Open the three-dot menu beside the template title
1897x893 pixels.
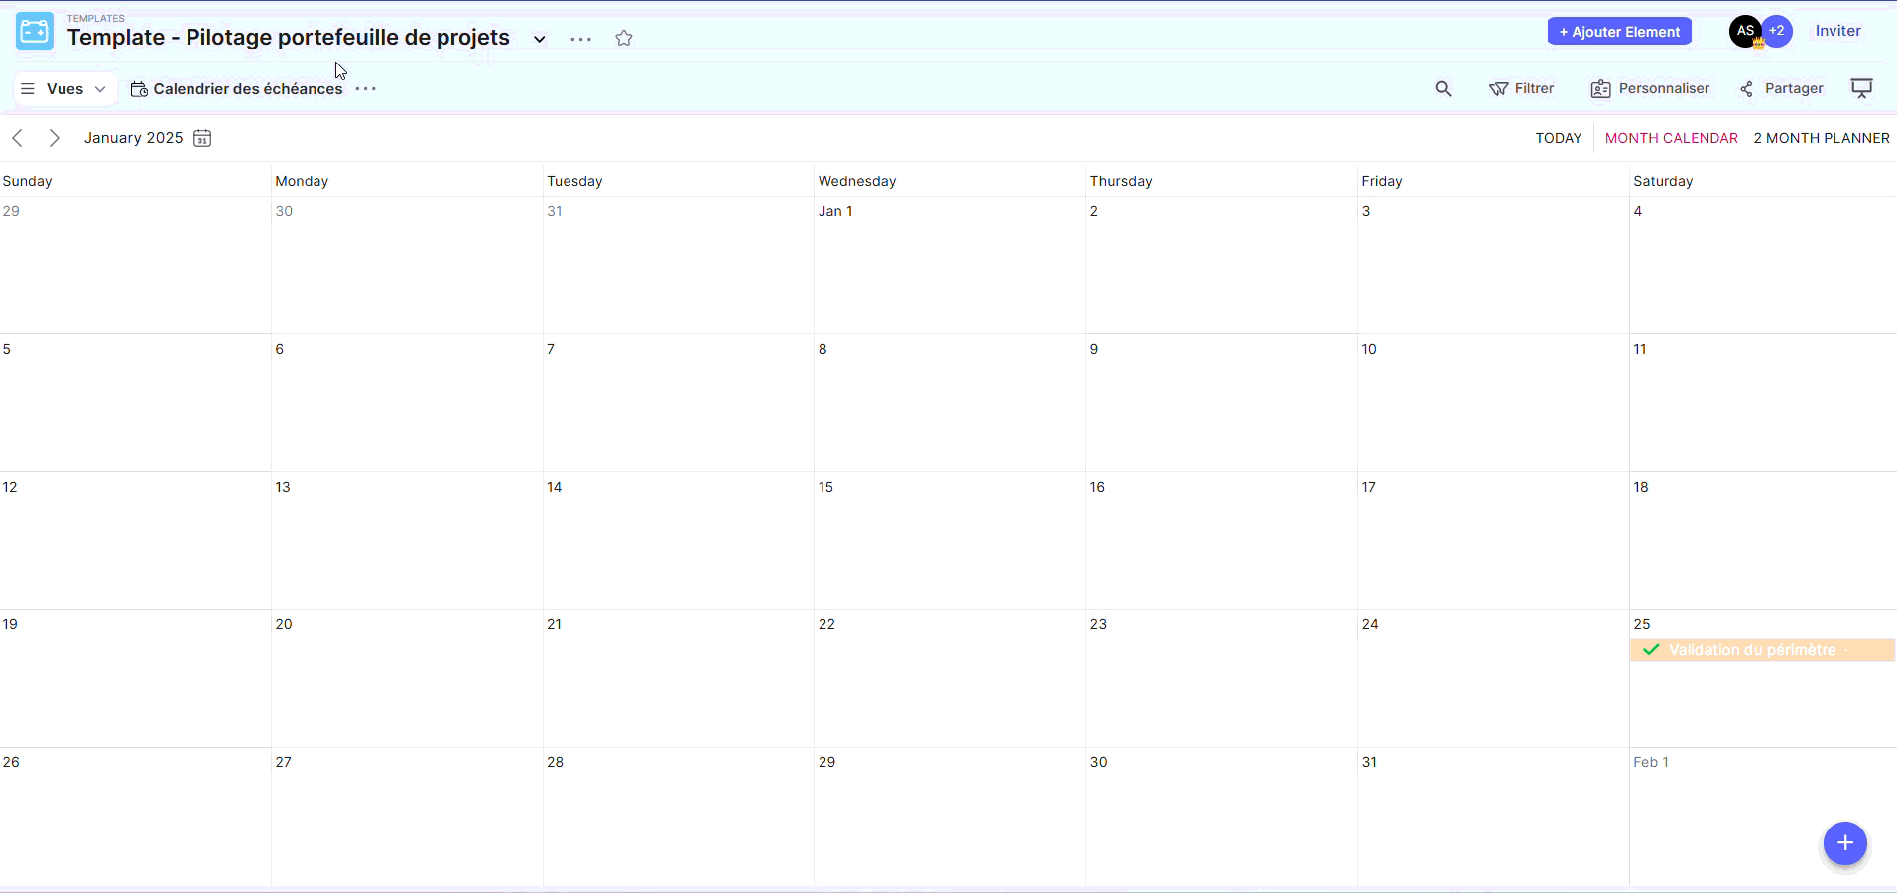tap(581, 39)
